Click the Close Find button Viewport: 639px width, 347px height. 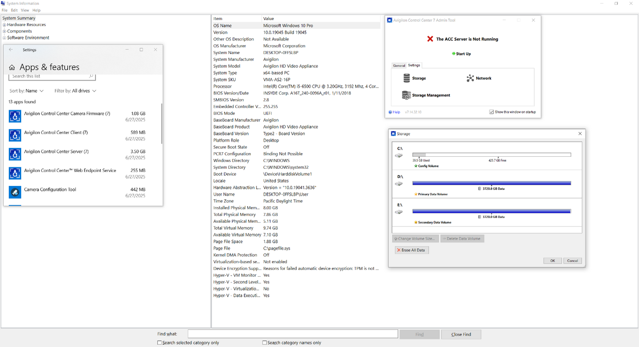pyautogui.click(x=461, y=335)
